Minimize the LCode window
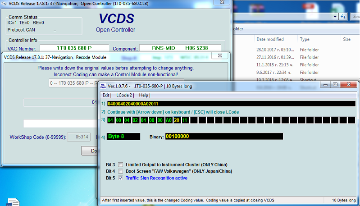 click(x=325, y=84)
